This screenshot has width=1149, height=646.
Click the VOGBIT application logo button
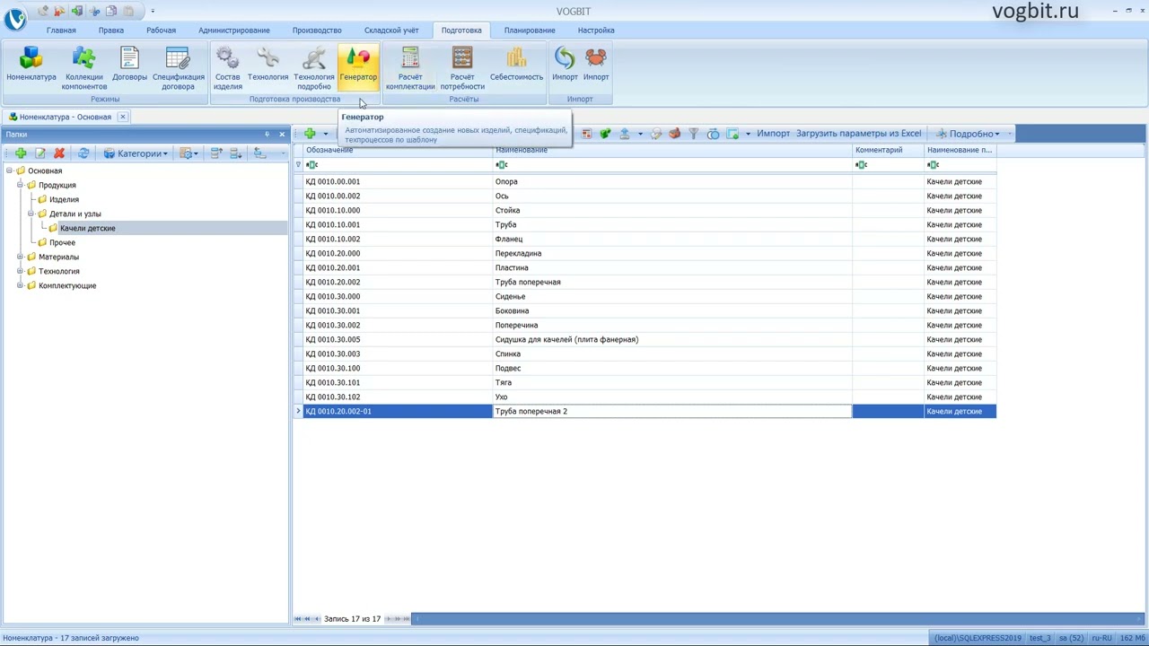pyautogui.click(x=15, y=18)
